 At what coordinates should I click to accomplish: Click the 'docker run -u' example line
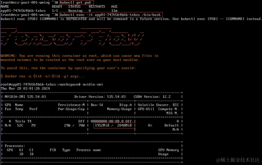43,76
